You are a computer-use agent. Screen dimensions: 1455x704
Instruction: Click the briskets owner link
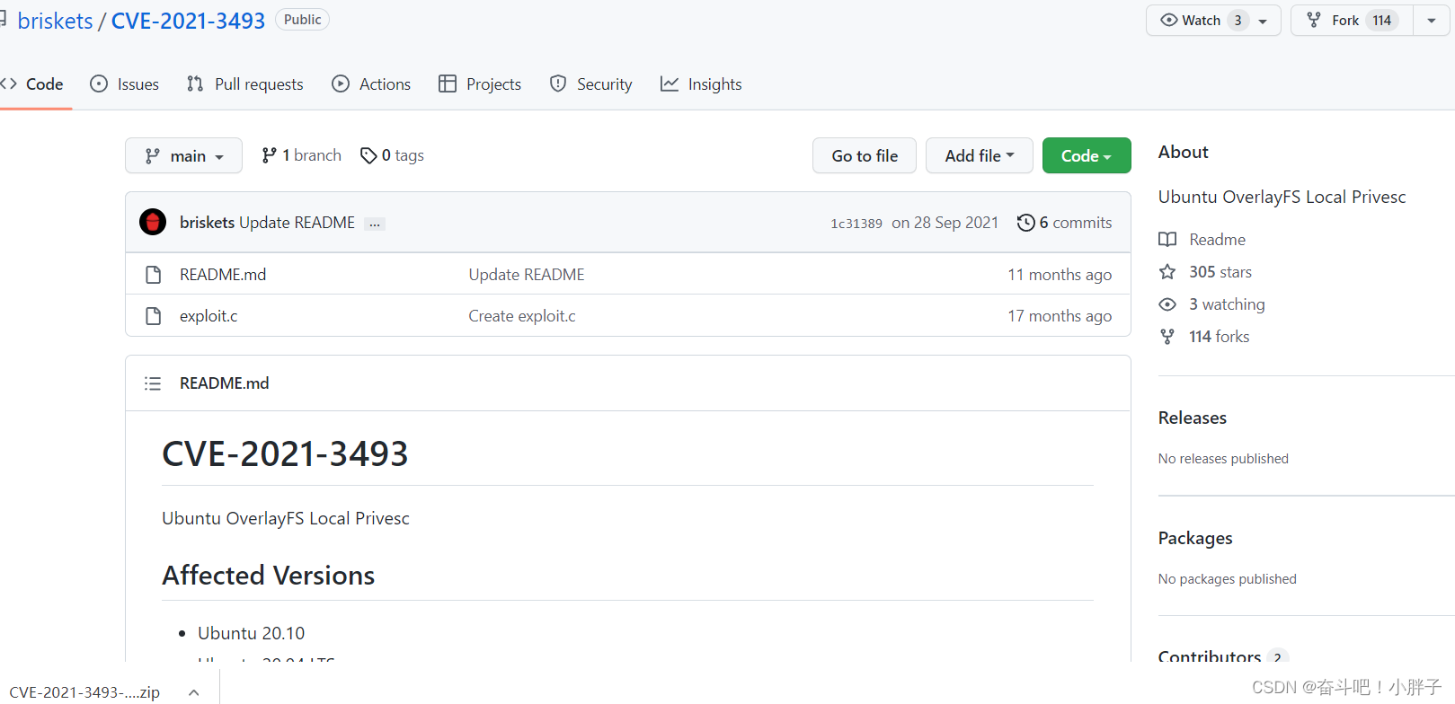tap(55, 21)
